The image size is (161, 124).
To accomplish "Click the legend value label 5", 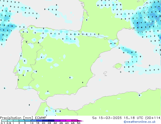I will coord(25,123).
